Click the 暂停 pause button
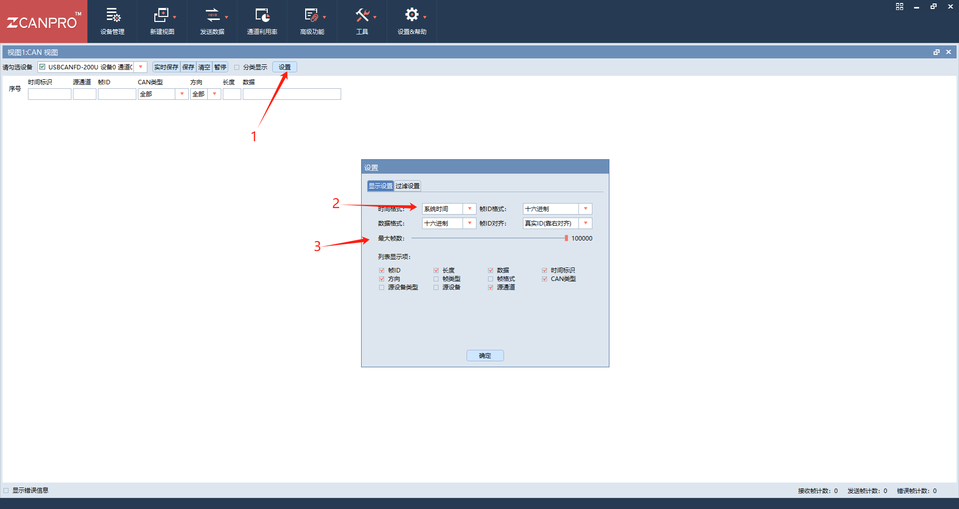This screenshot has height=509, width=959. click(x=220, y=67)
